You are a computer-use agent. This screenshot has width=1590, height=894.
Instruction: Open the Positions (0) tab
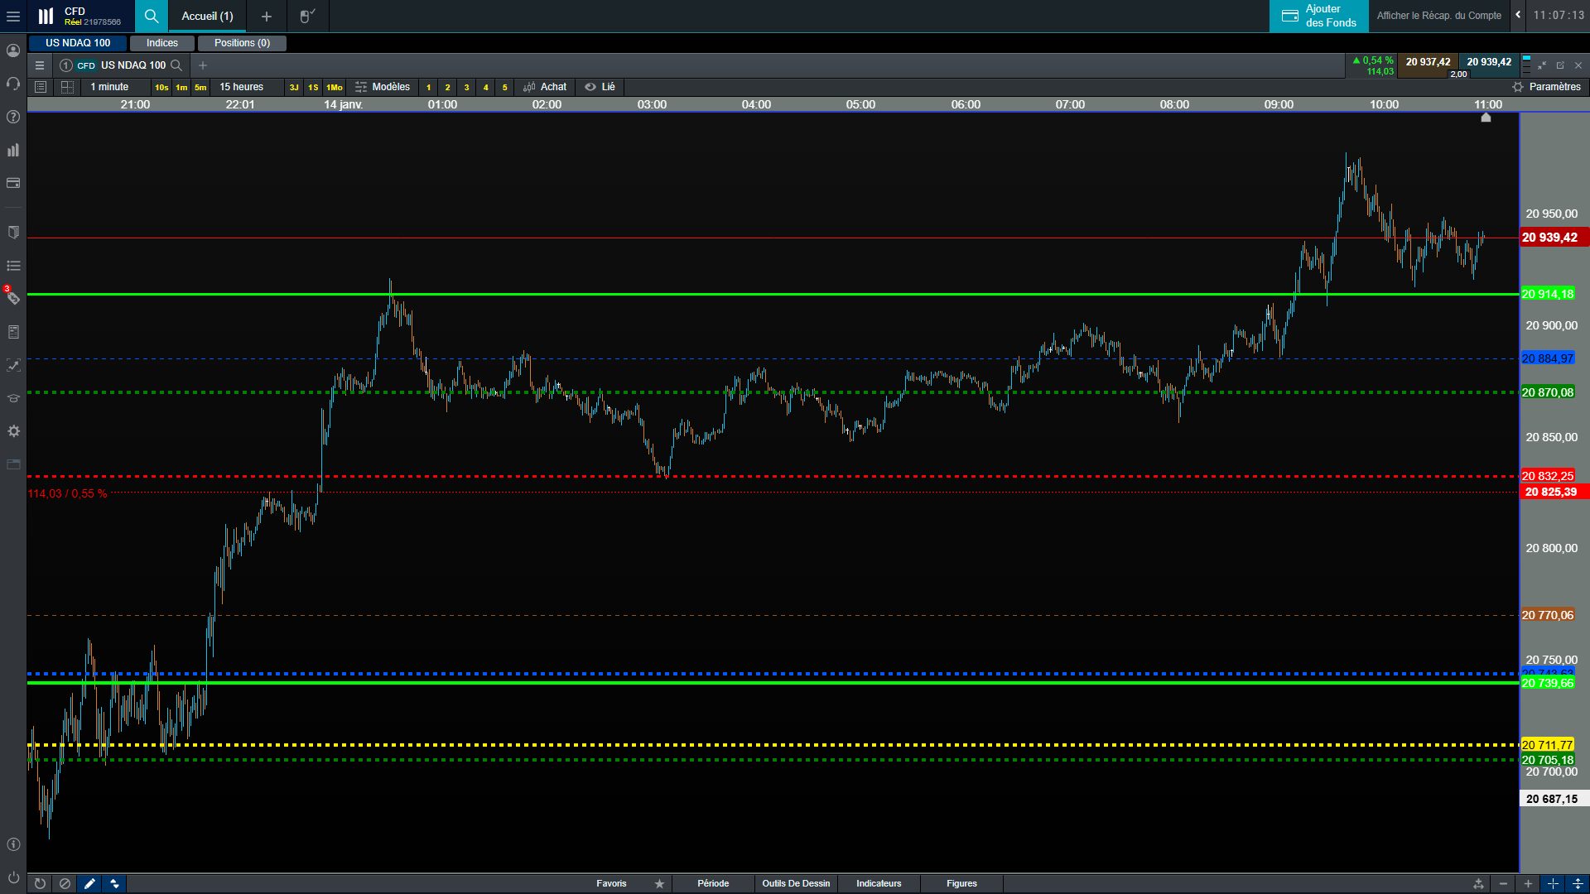point(242,43)
